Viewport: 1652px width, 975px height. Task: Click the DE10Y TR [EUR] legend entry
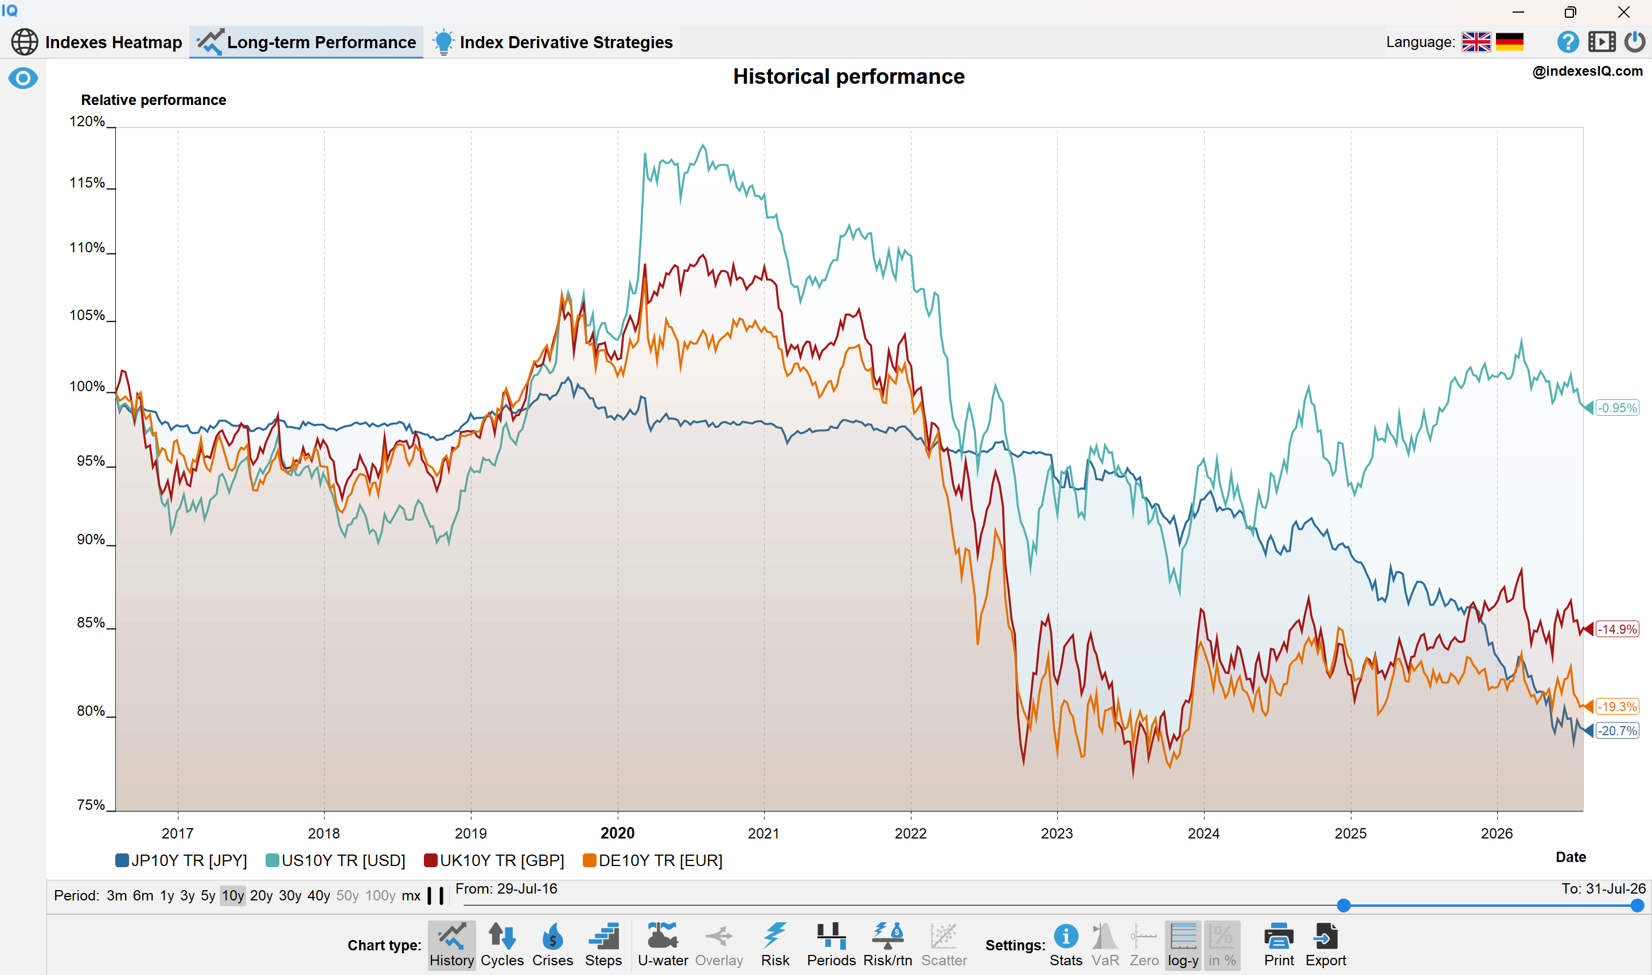coord(653,860)
